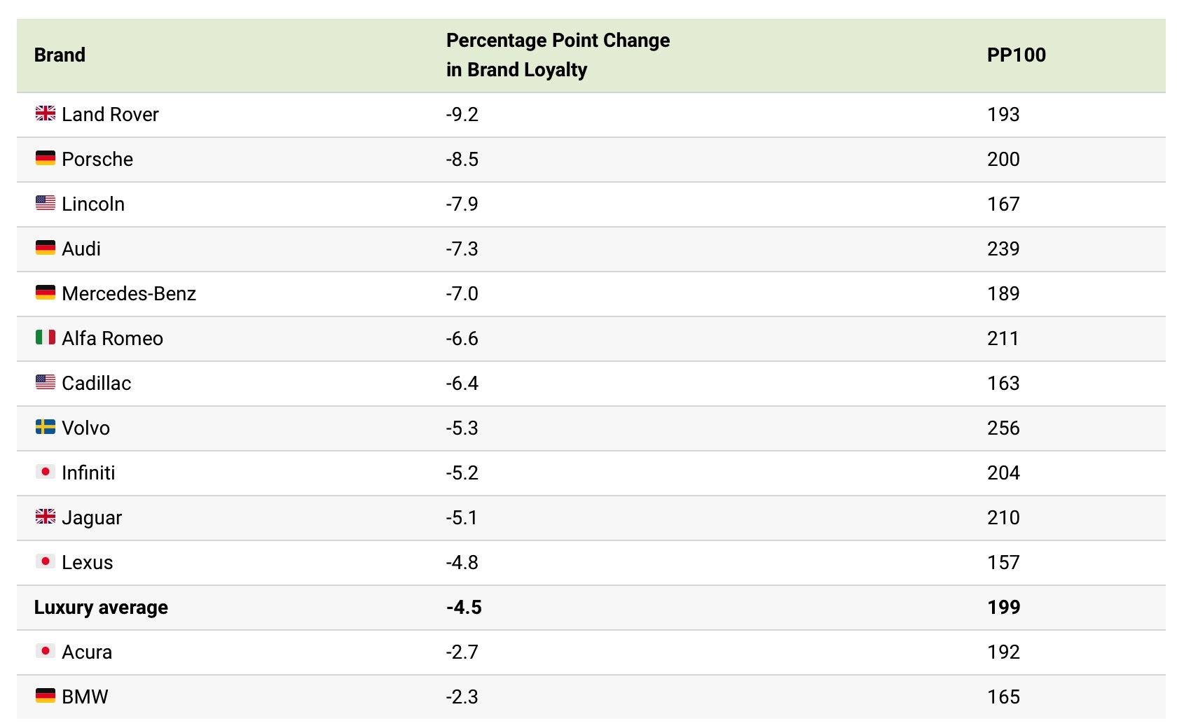1184x728 pixels.
Task: Click the Swedish flag beside Volvo
Action: 46,427
